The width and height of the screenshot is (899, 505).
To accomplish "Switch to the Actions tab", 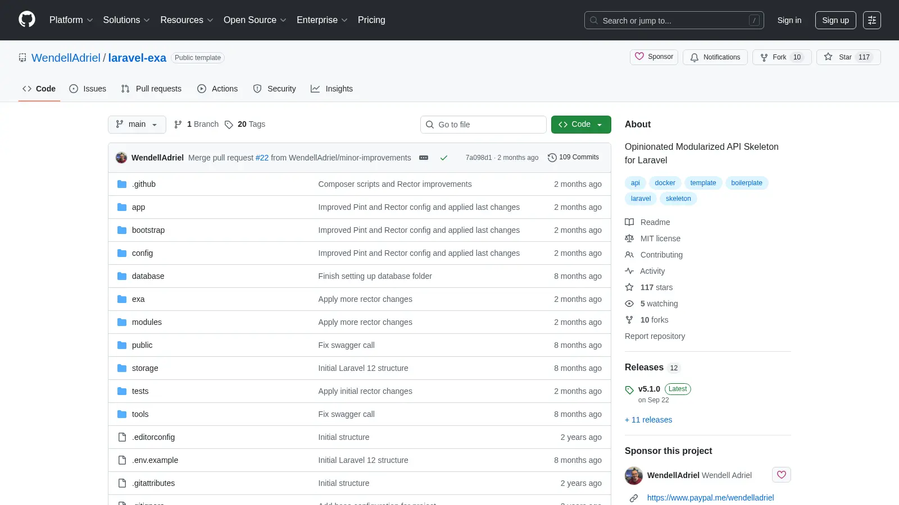I will click(217, 89).
